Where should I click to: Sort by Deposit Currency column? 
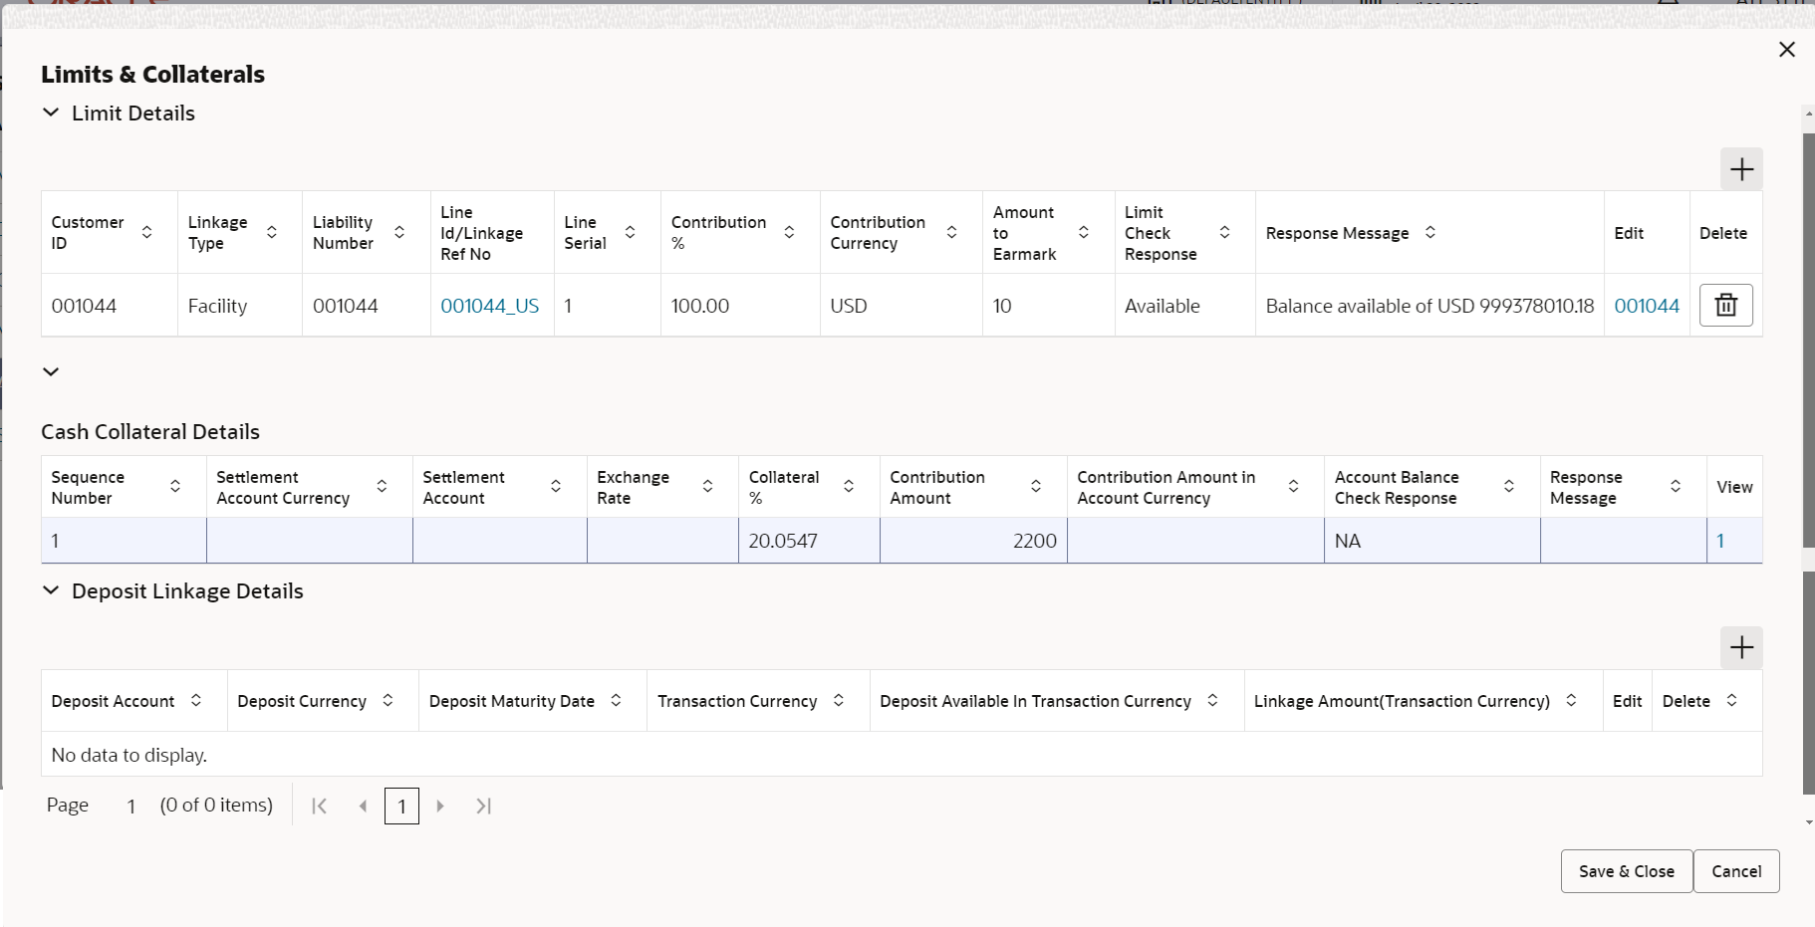click(x=388, y=700)
